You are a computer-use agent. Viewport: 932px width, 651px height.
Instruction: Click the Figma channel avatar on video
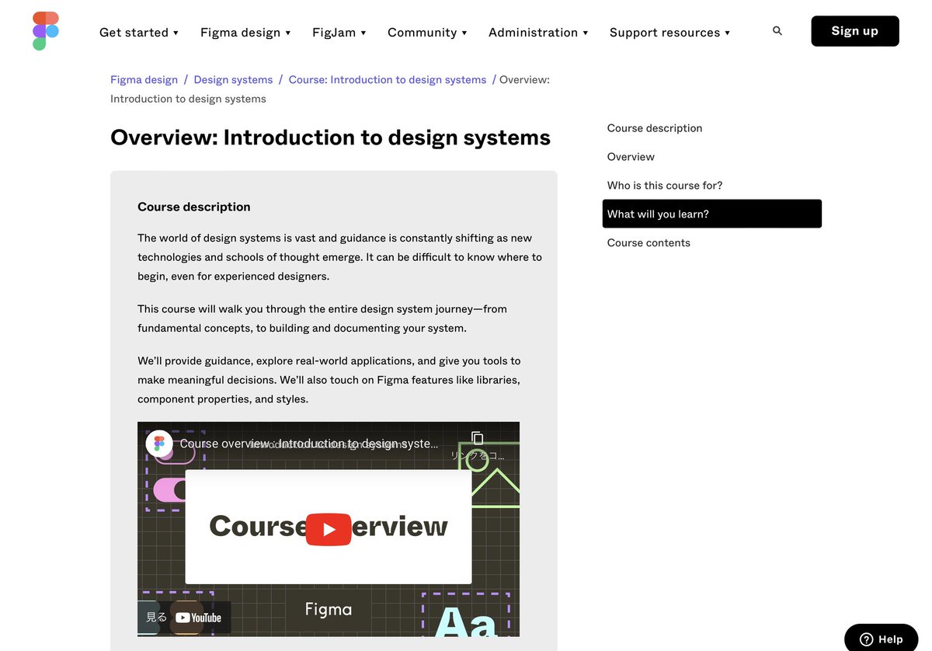pyautogui.click(x=159, y=444)
